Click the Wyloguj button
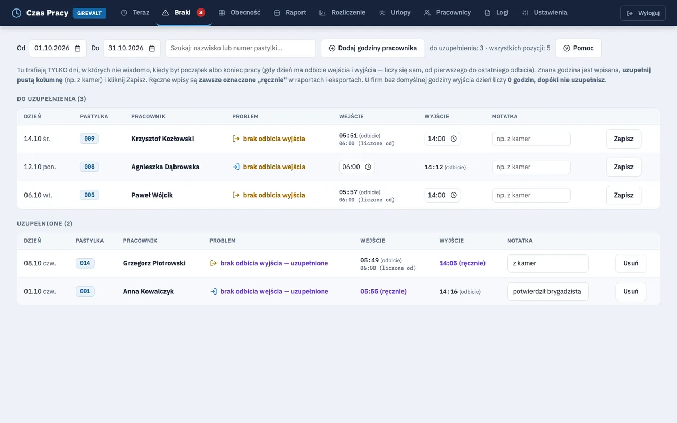Screen dimensions: 677x423 (x=643, y=13)
